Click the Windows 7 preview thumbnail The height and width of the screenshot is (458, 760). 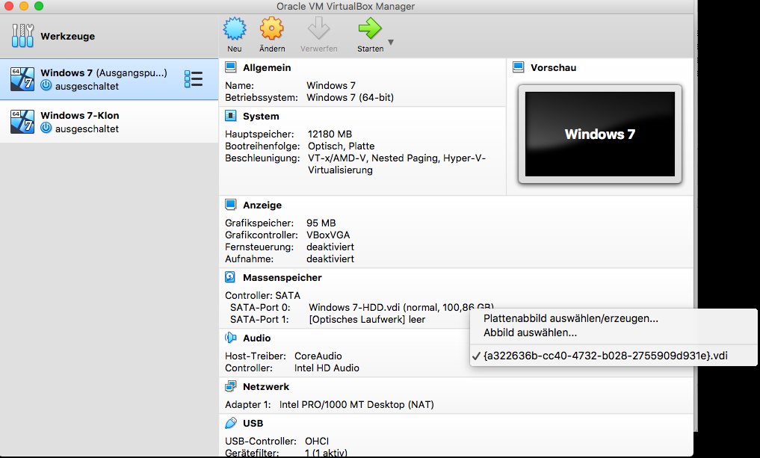click(x=600, y=134)
